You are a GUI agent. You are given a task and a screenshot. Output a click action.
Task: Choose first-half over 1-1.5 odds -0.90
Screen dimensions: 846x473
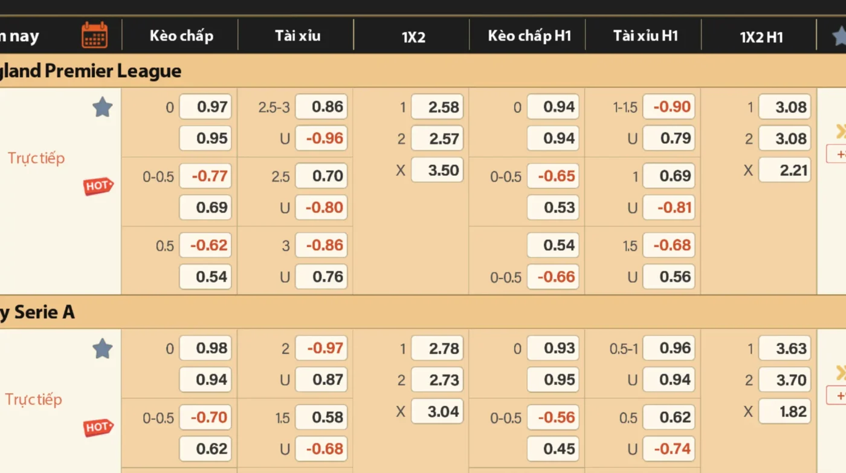pyautogui.click(x=669, y=107)
